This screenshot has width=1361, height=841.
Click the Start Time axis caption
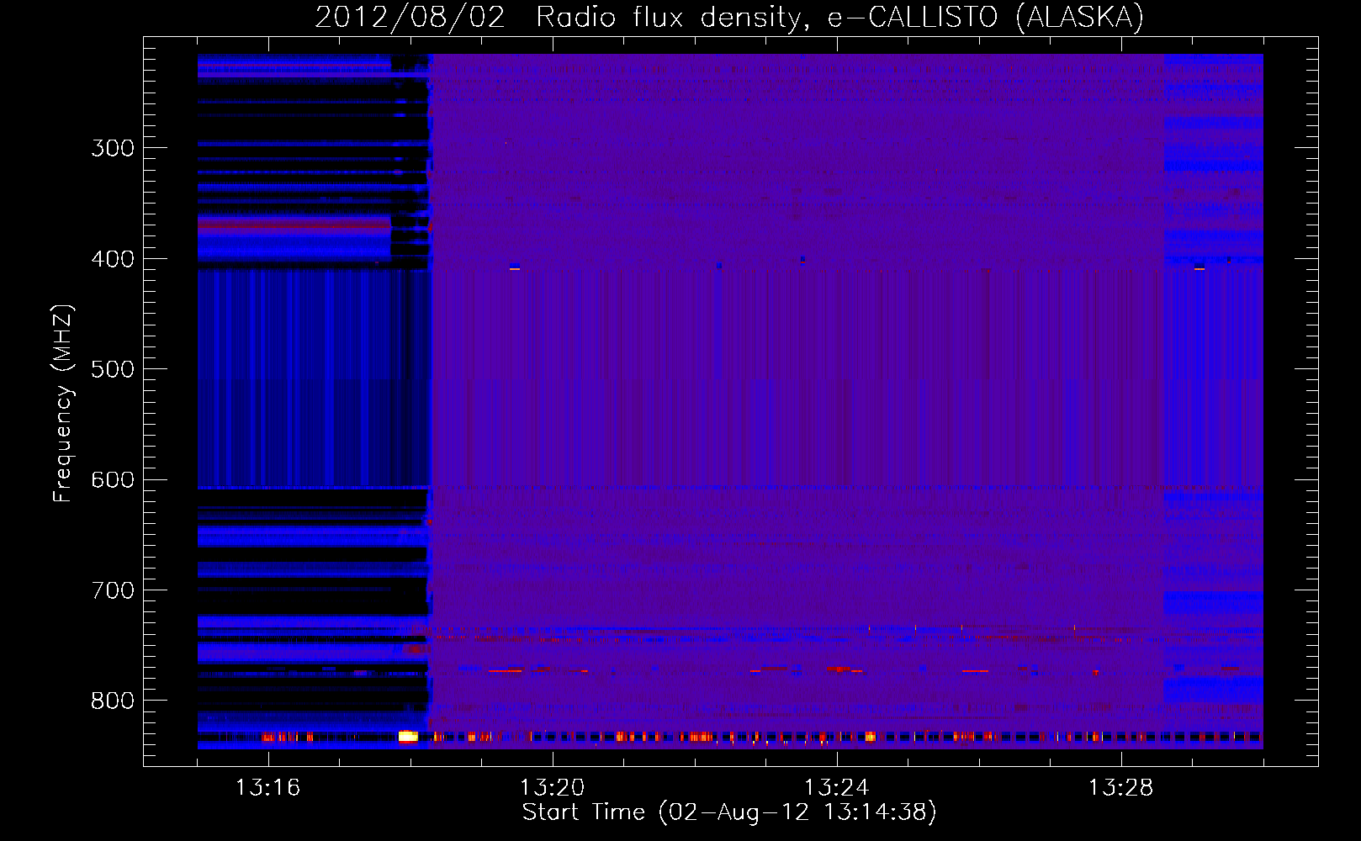pos(729,812)
